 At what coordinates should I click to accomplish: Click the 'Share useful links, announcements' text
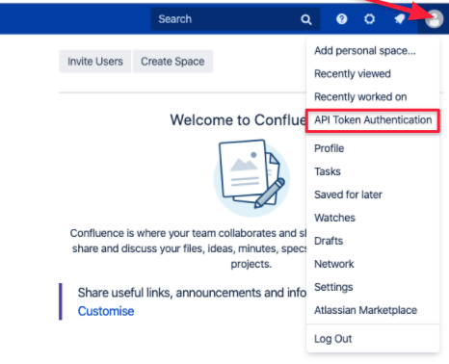pyautogui.click(x=192, y=293)
